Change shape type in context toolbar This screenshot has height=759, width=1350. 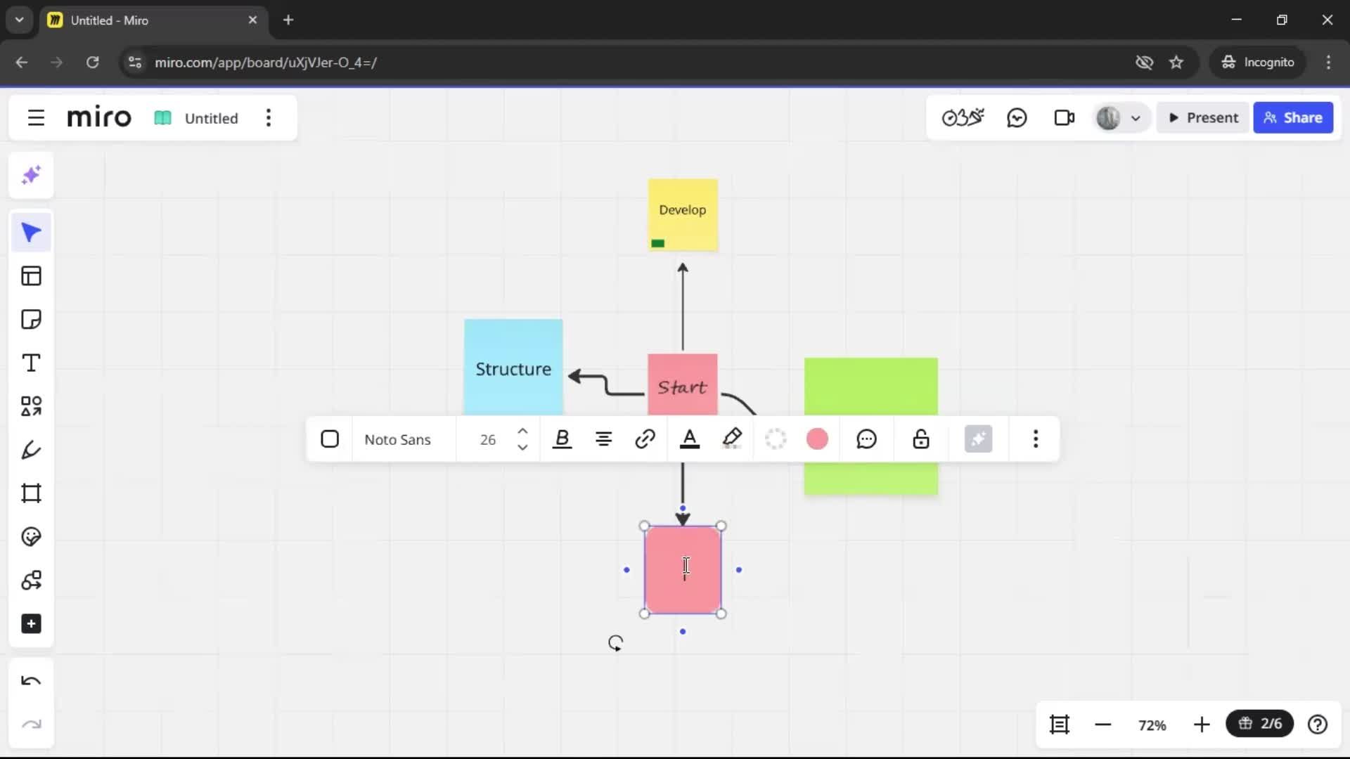tap(330, 439)
